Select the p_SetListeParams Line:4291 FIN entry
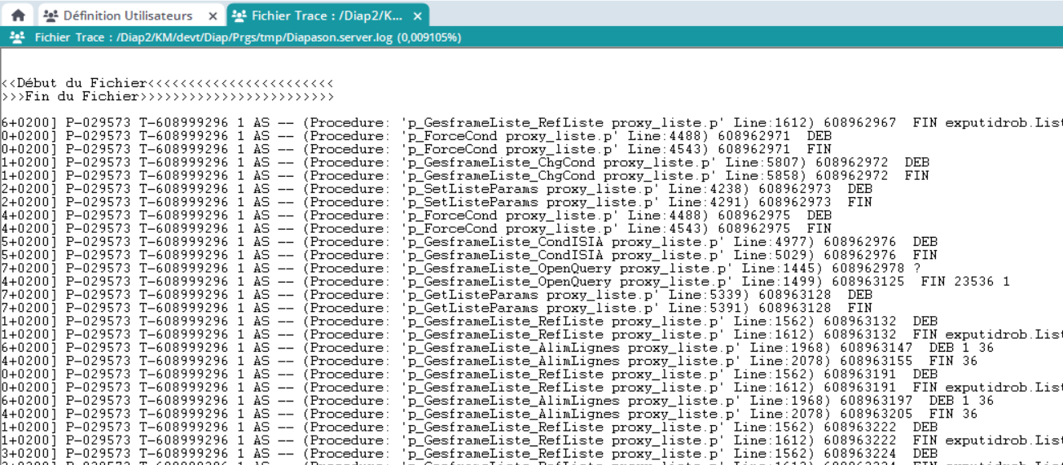This screenshot has width=1063, height=465. tap(529, 202)
